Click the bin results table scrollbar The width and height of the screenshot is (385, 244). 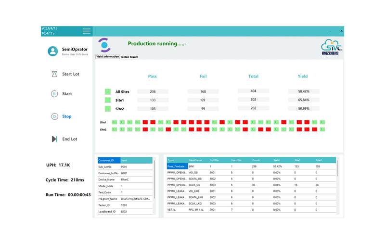coord(338,168)
